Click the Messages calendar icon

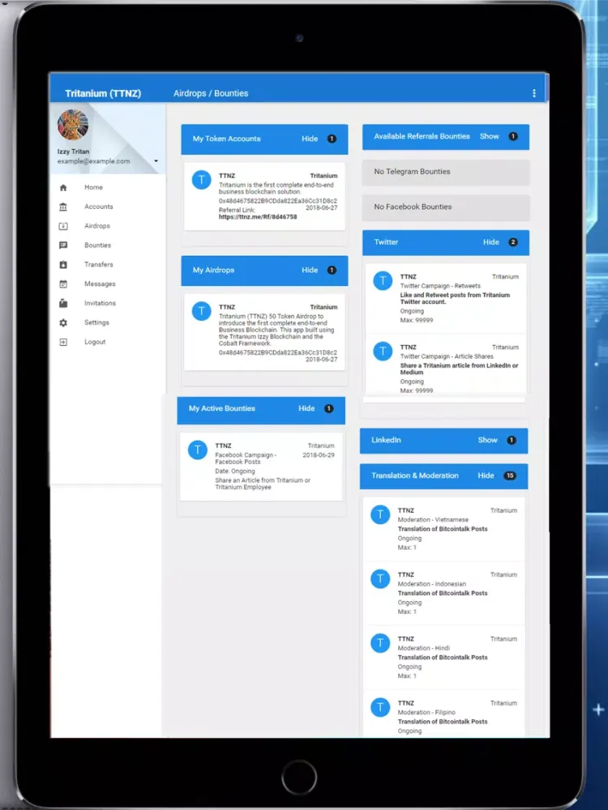coord(63,284)
